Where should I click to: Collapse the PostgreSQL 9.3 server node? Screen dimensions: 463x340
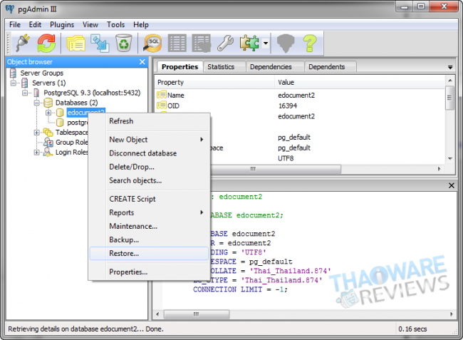[26, 93]
